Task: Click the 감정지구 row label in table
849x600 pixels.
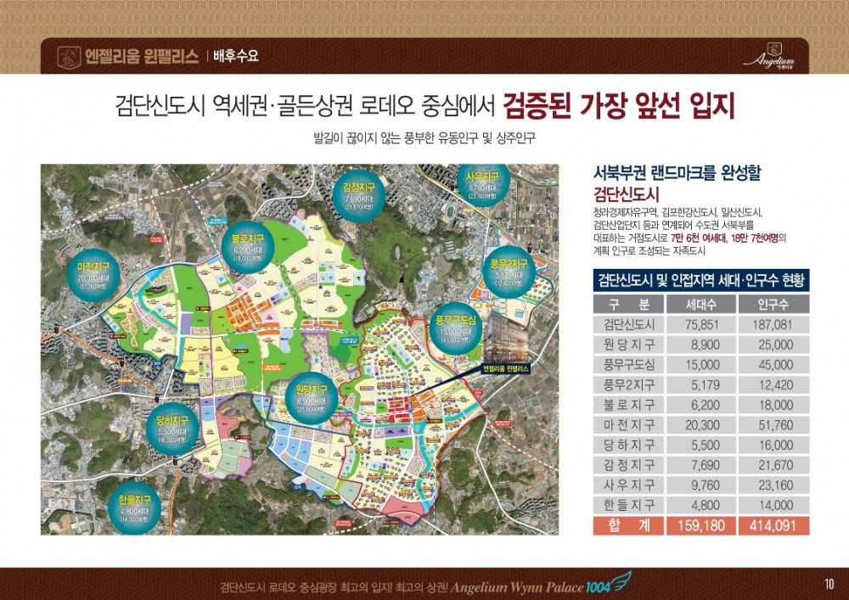Action: (628, 465)
